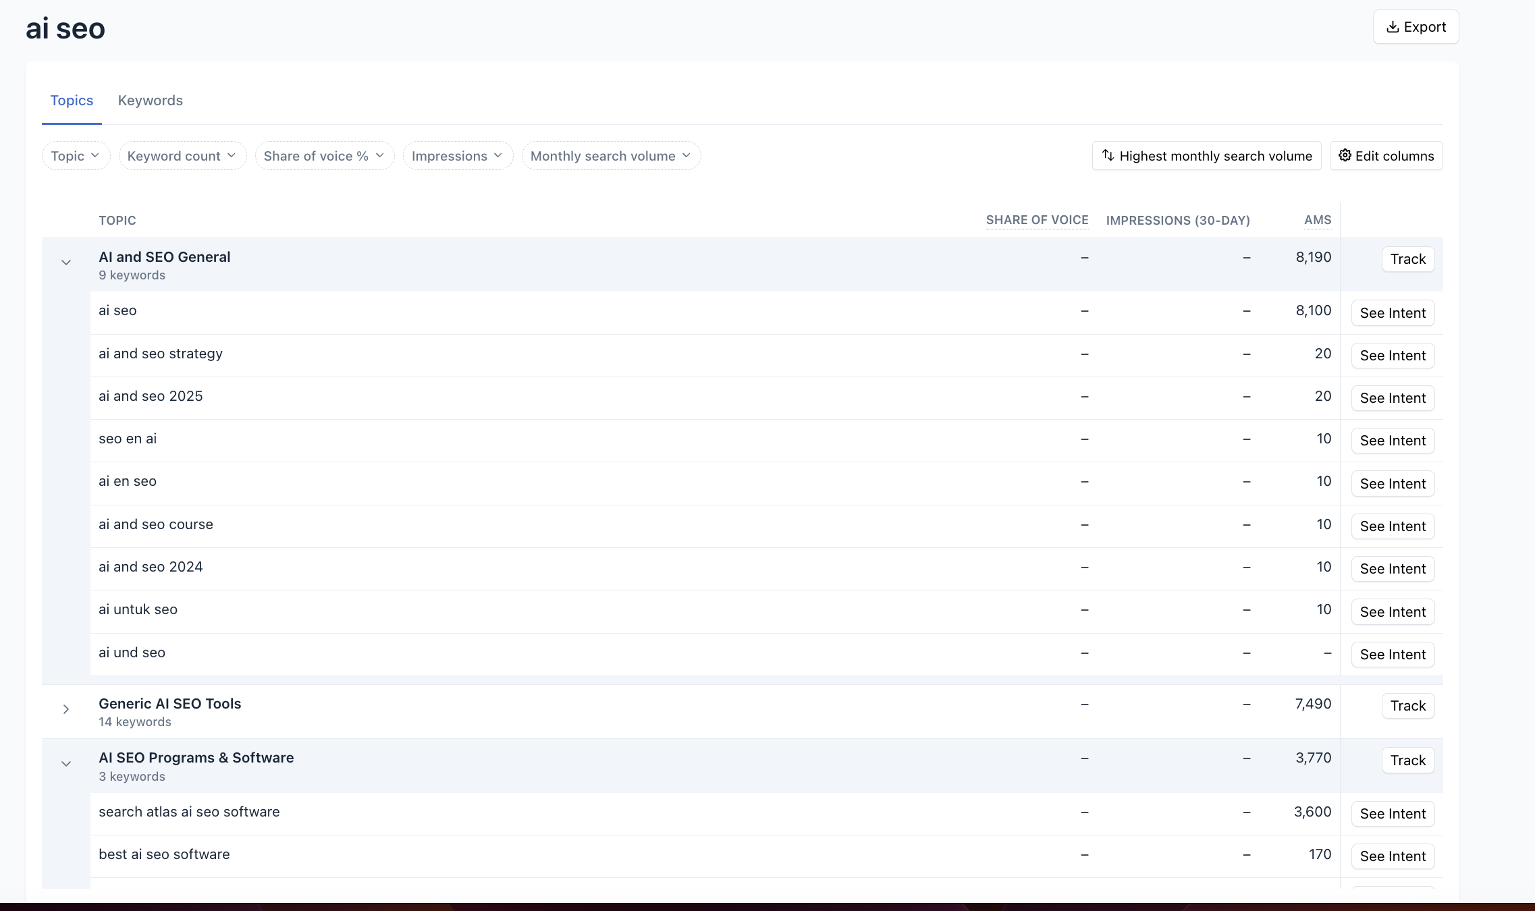
Task: Click the sort arrows icon for highest volume
Action: click(1108, 155)
